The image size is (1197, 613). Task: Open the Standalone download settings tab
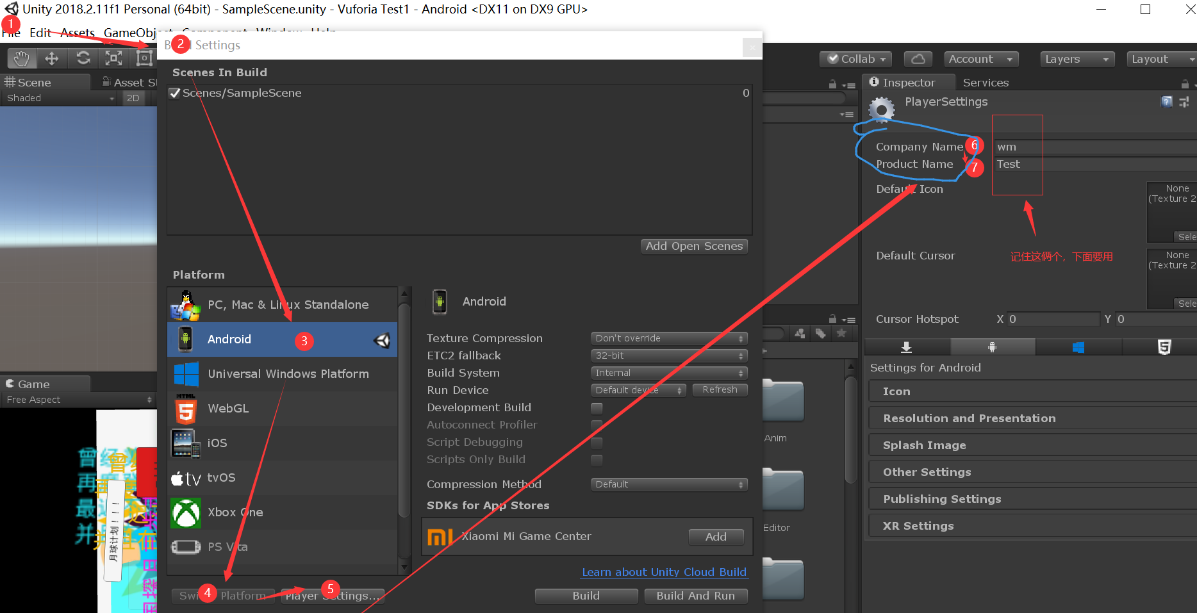tap(906, 347)
